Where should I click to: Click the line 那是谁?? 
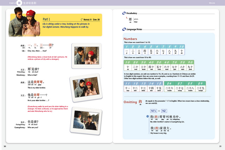tap(33, 69)
